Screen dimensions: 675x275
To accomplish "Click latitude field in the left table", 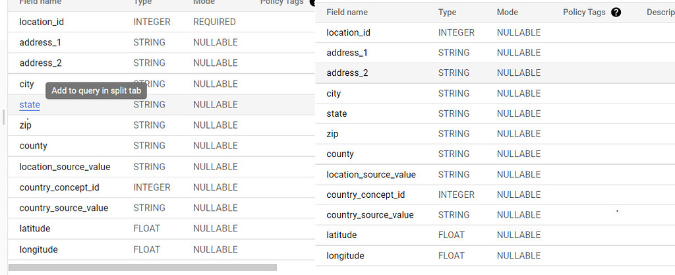I will (x=35, y=228).
